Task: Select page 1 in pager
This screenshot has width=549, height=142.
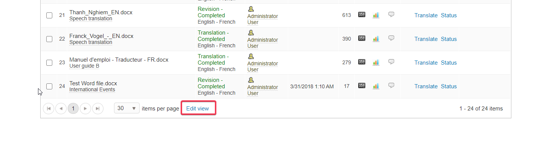Action: point(73,109)
